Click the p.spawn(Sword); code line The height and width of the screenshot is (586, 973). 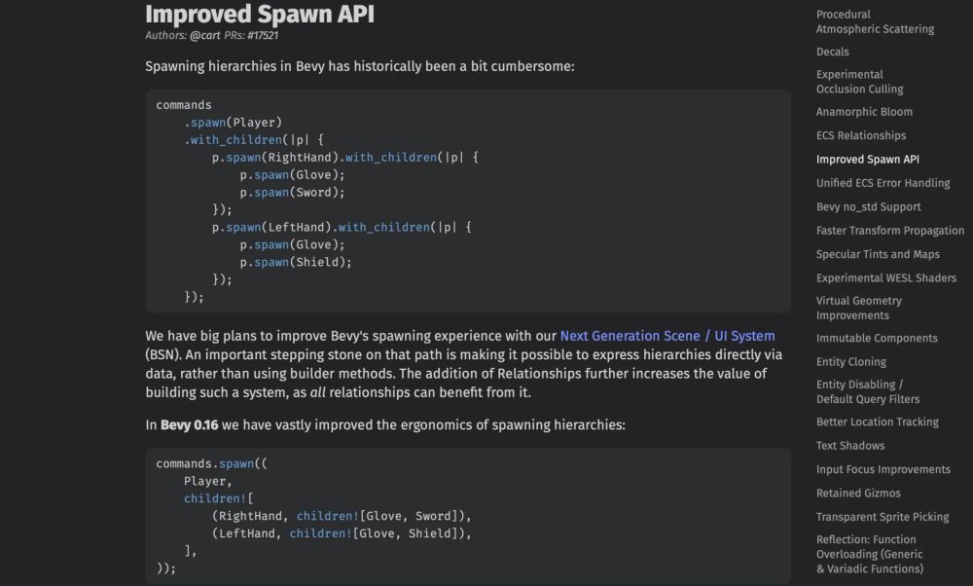[292, 193]
